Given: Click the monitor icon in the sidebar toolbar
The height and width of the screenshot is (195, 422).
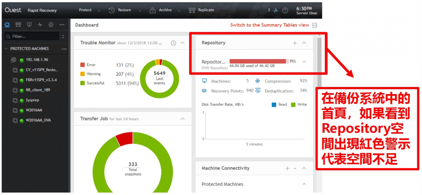Looking at the screenshot, I should 29,25.
